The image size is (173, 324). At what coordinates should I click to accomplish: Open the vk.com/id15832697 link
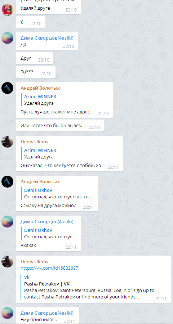point(49,268)
